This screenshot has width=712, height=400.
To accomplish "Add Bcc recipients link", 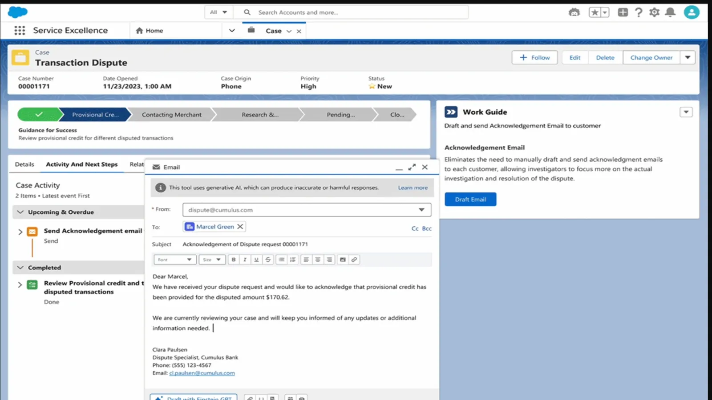I will click(427, 228).
